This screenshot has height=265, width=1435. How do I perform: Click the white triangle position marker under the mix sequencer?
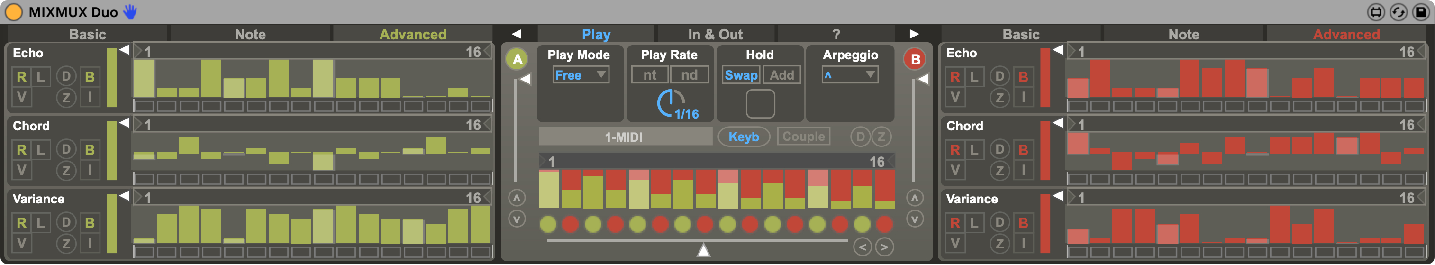coord(704,250)
